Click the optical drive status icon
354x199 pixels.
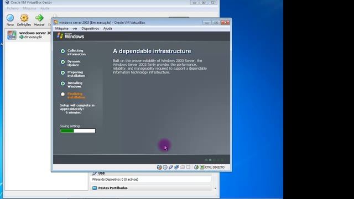(165, 167)
